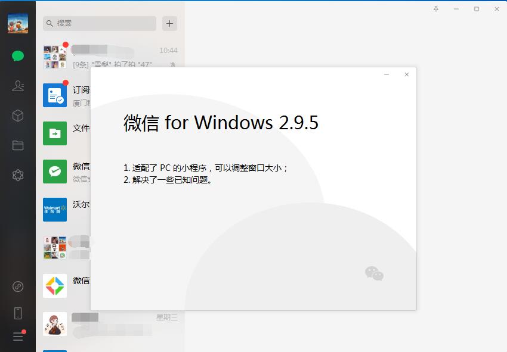Open the Chats tab in the sidebar
The height and width of the screenshot is (352, 507).
[18, 55]
